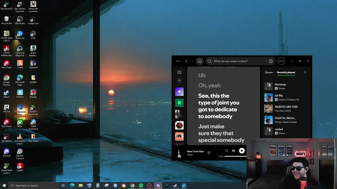Focus the 'What do you want to play?' search box
This screenshot has width=337, height=189.
[x=236, y=61]
